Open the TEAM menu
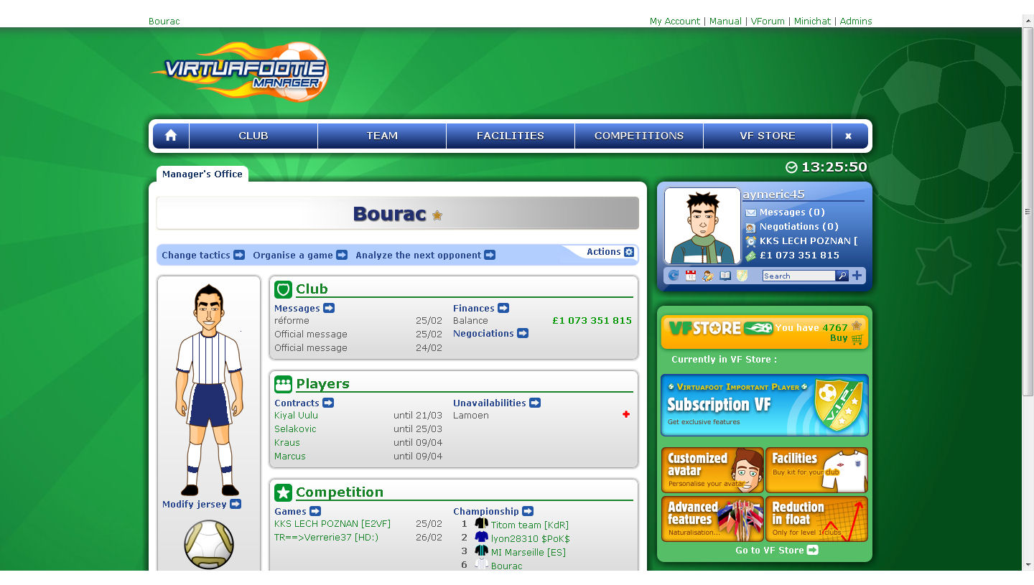 tap(382, 136)
